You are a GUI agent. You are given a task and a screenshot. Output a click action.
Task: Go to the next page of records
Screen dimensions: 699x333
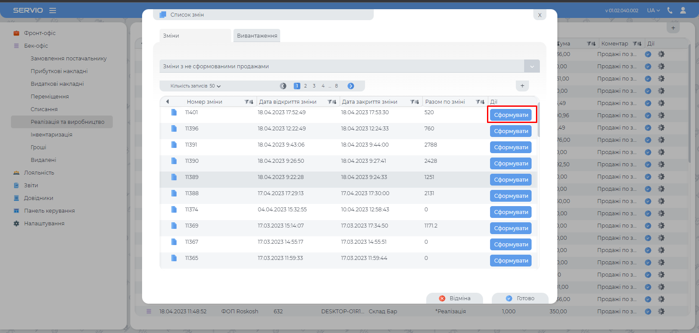[x=351, y=86]
